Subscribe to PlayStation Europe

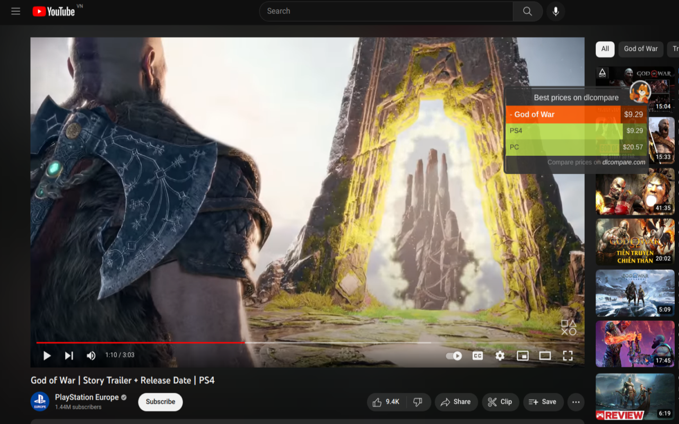[160, 402]
